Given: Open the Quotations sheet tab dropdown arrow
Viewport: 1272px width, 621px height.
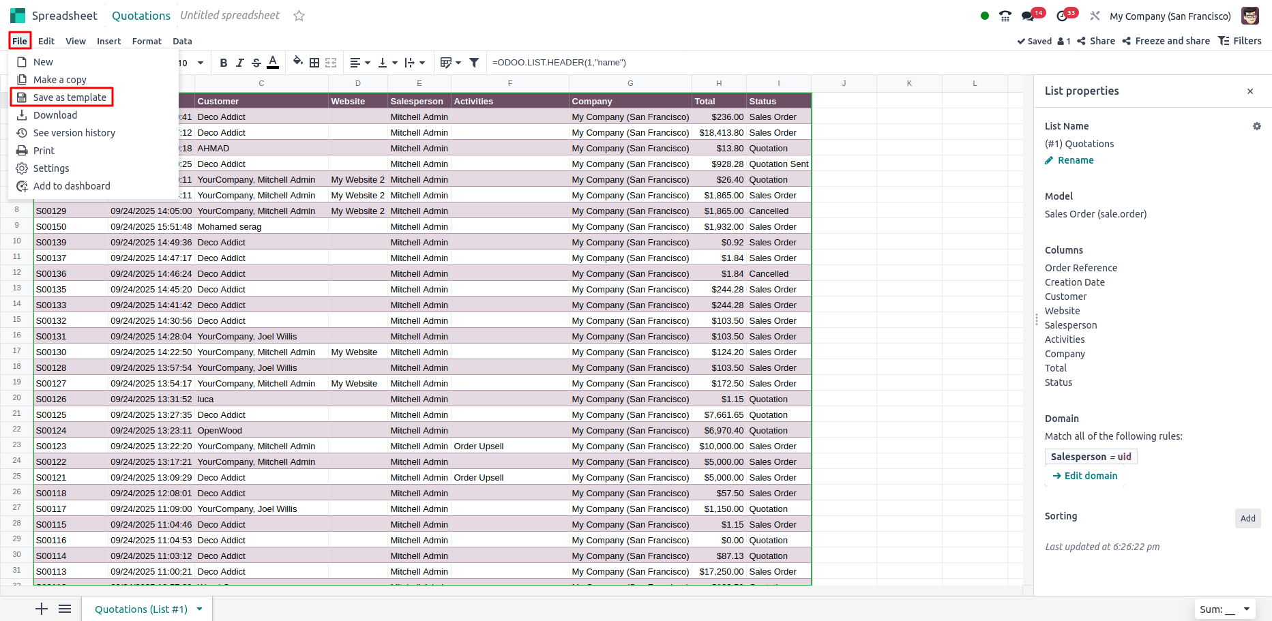Looking at the screenshot, I should (200, 609).
